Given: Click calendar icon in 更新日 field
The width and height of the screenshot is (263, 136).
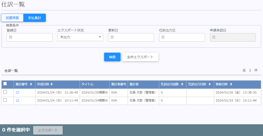Looking at the screenshot, I should [x=112, y=37].
